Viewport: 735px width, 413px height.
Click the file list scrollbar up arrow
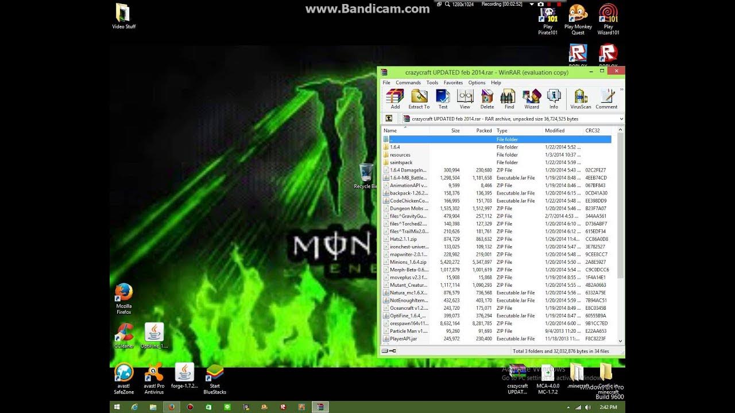click(x=620, y=131)
